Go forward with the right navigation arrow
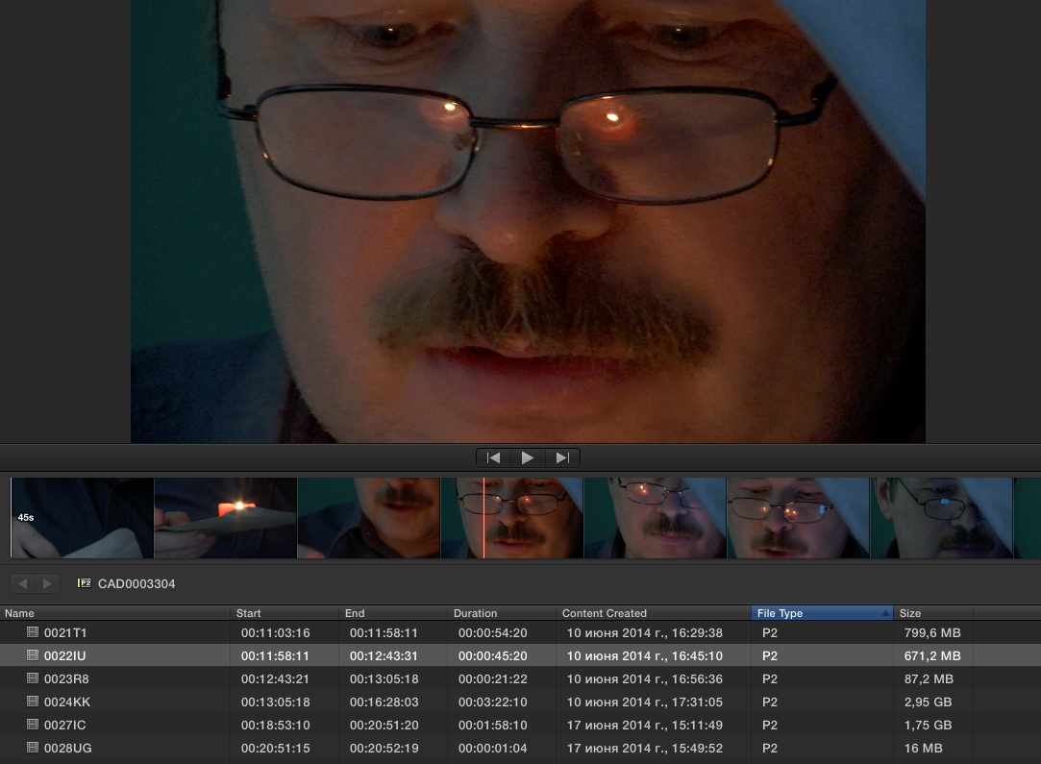This screenshot has width=1041, height=764. click(47, 583)
